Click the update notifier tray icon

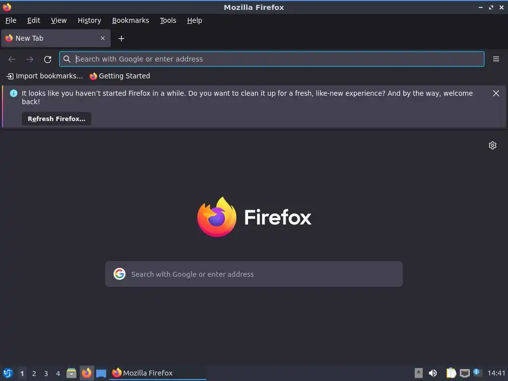477,373
